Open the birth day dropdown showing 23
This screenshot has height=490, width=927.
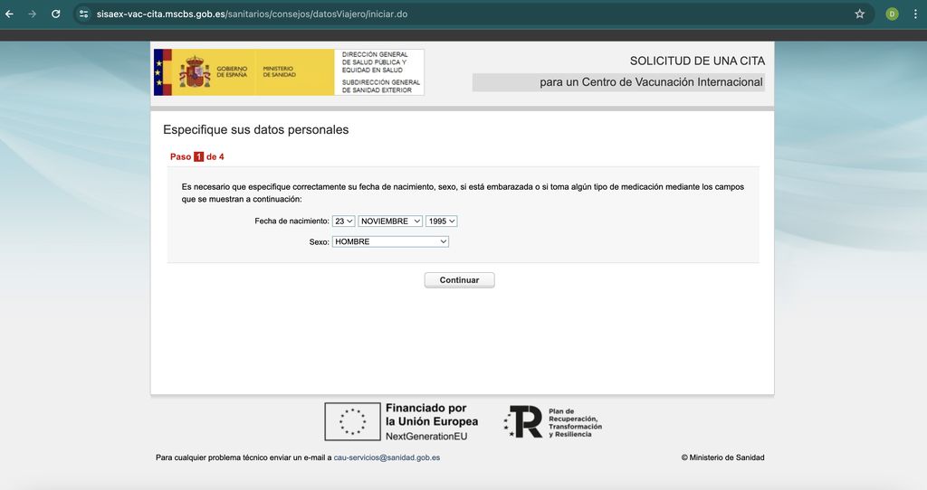[x=343, y=221]
